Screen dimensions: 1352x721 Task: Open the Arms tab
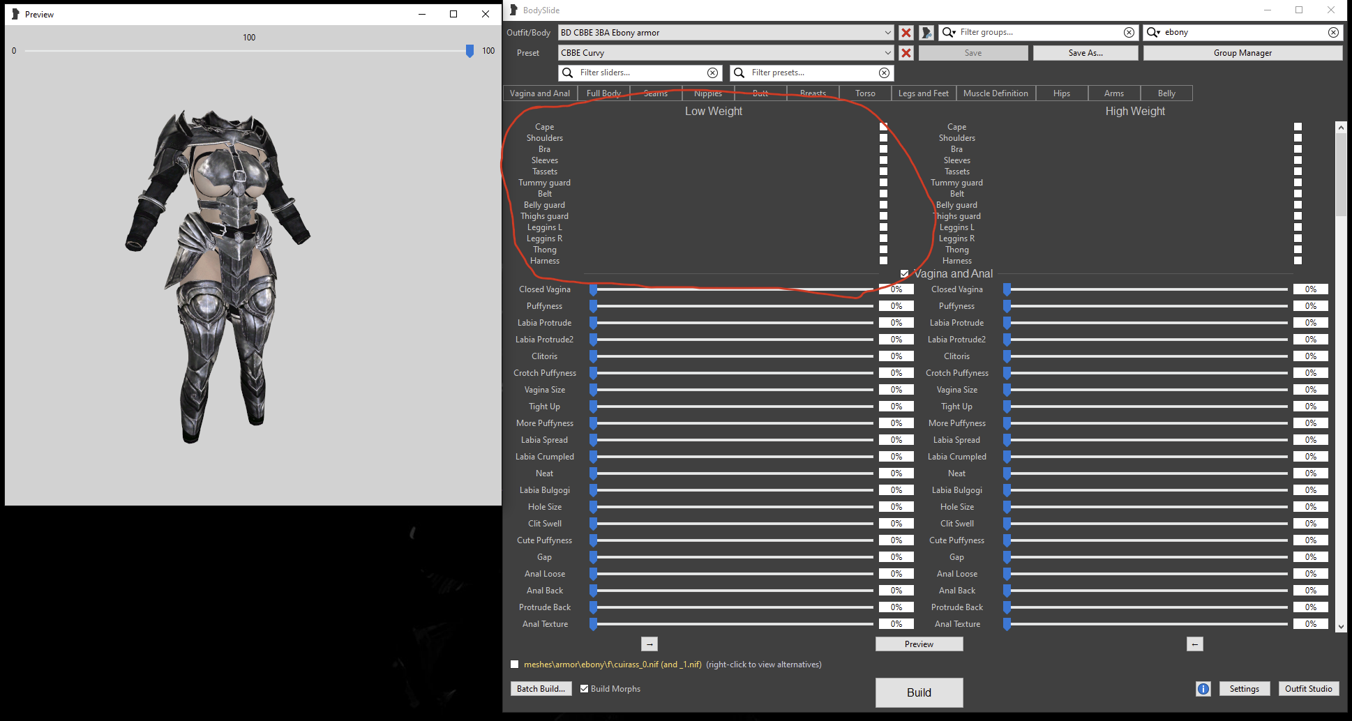1114,93
